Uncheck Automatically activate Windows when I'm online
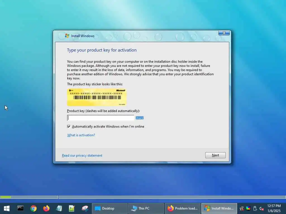Image resolution: width=286 pixels, height=214 pixels. [x=69, y=127]
